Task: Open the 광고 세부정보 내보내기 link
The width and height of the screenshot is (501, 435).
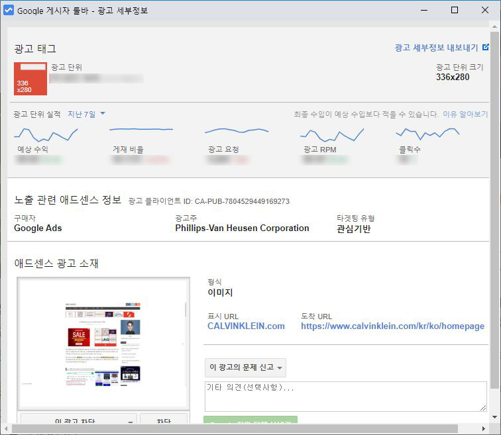Action: pyautogui.click(x=436, y=48)
